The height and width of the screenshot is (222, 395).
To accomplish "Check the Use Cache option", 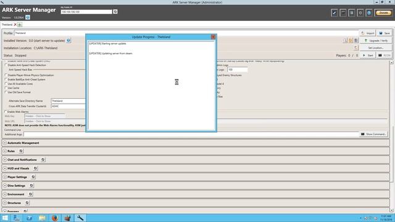I will [x=6, y=88].
